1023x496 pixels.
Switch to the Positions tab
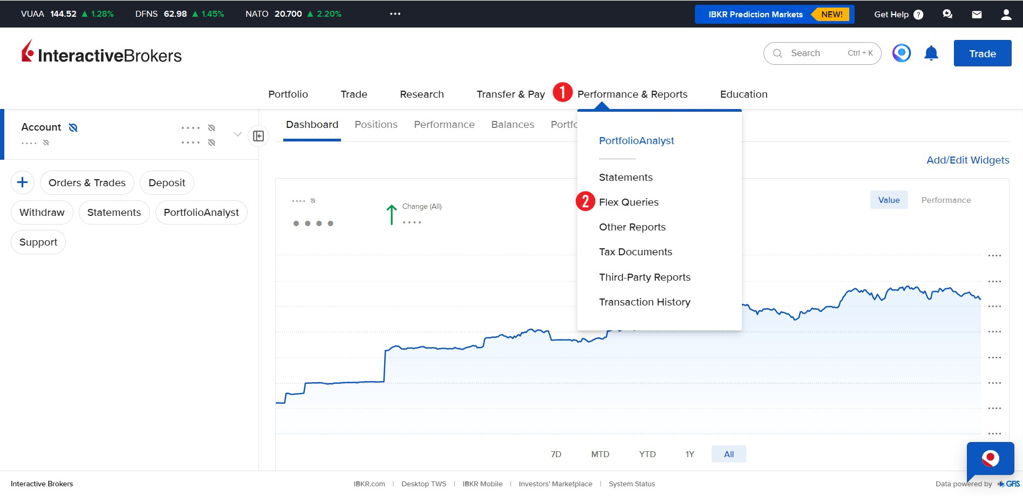pos(376,125)
